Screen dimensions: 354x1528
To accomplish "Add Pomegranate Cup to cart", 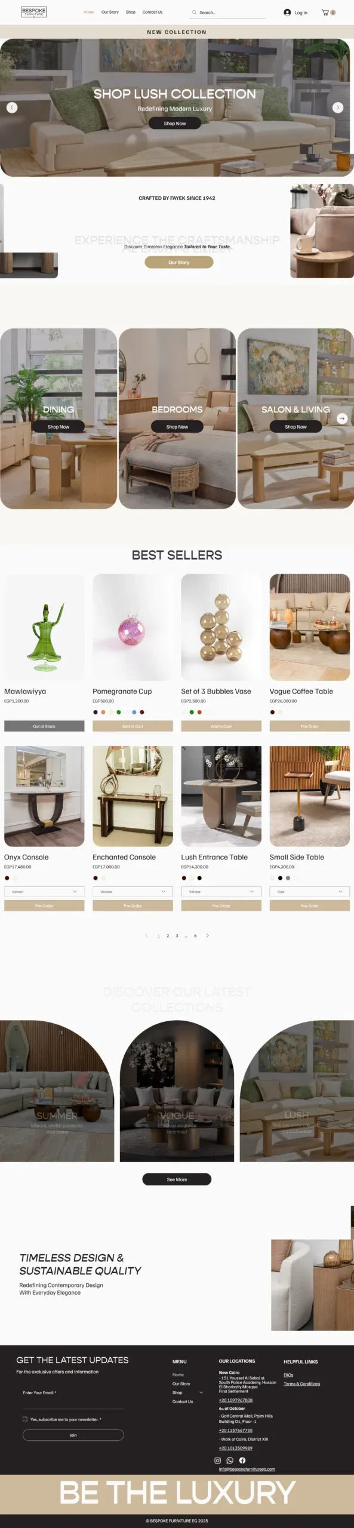I will [x=133, y=726].
